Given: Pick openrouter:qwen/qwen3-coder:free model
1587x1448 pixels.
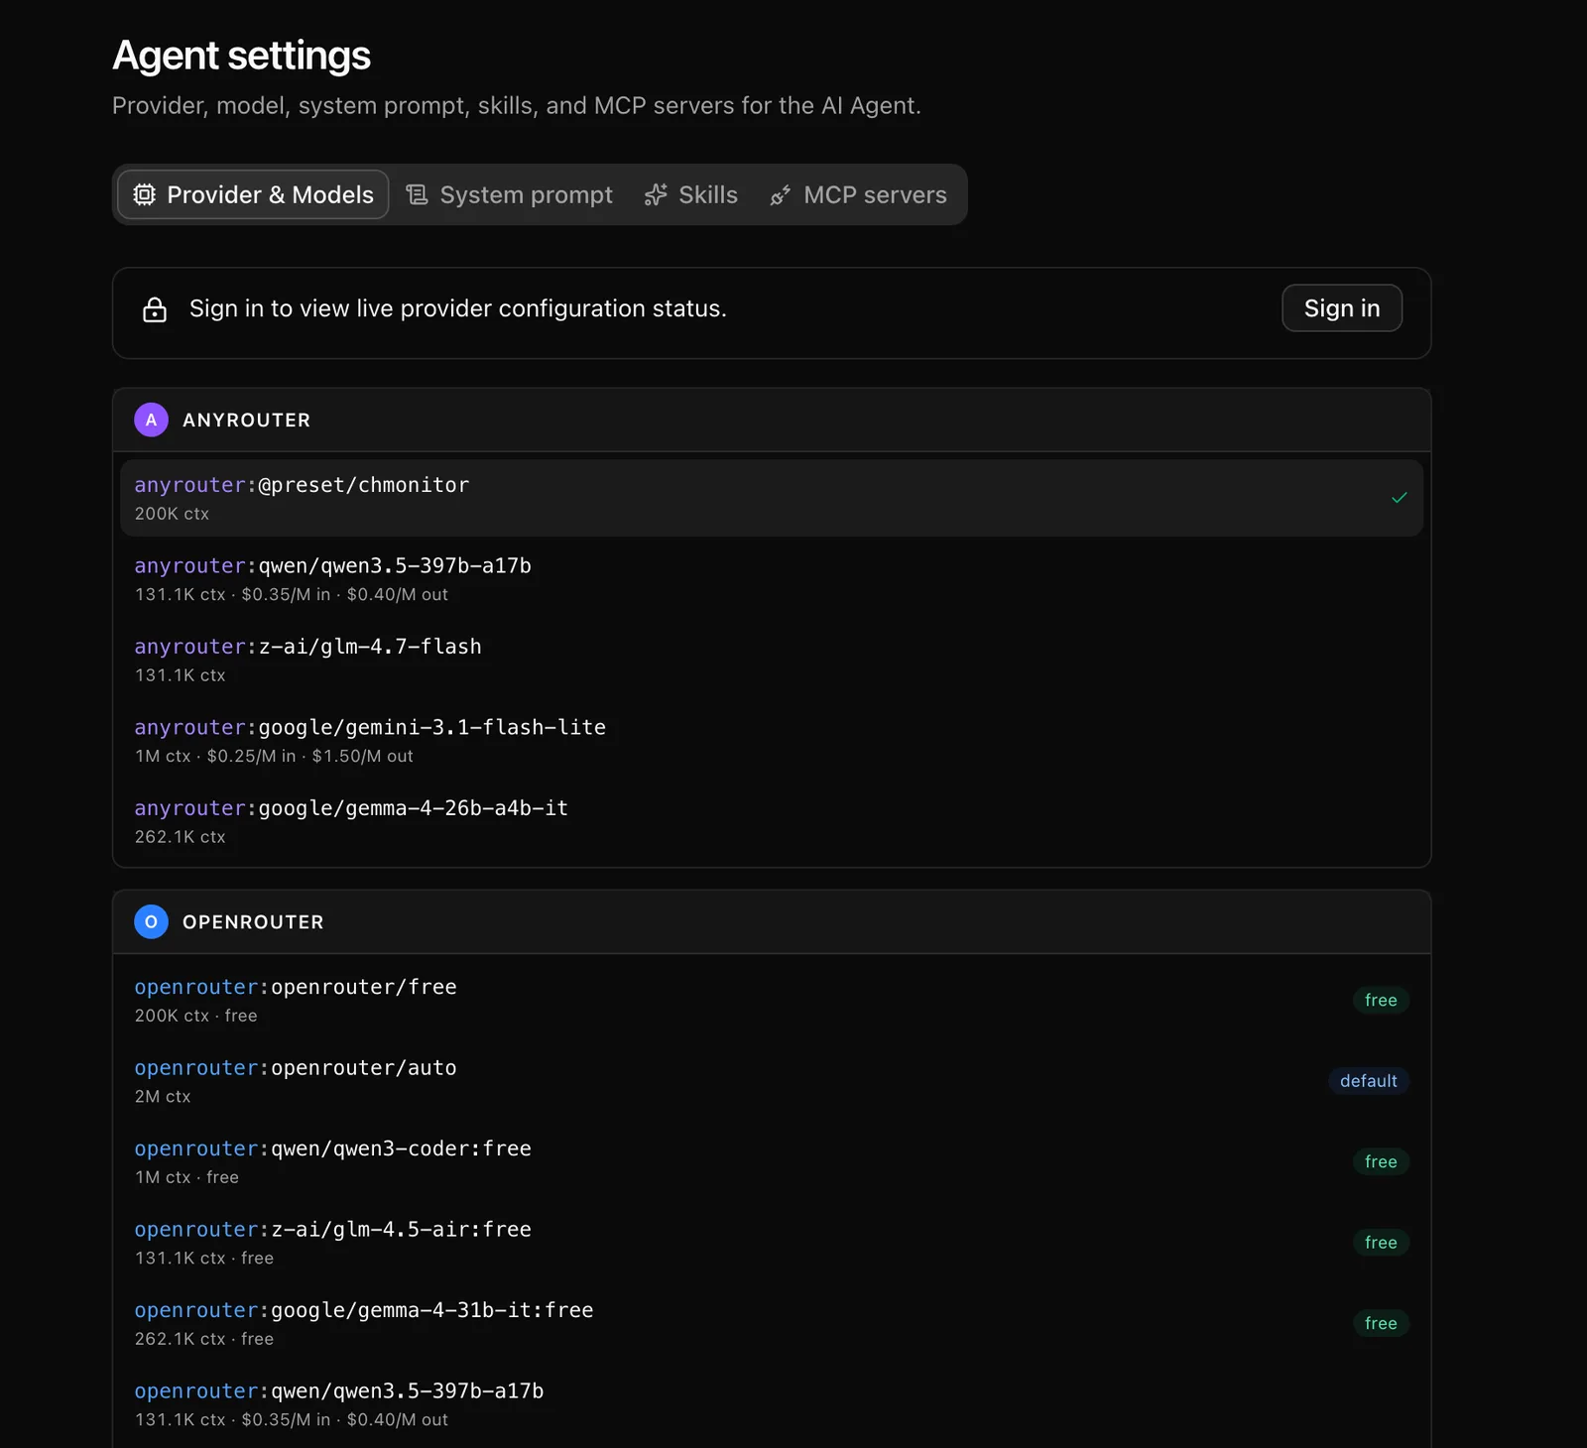Looking at the screenshot, I should [772, 1161].
